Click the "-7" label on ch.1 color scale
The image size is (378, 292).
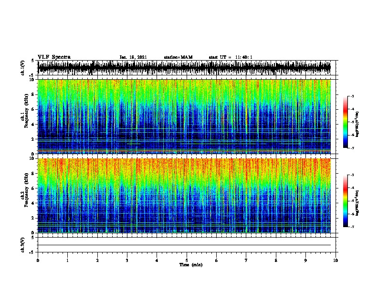click(352, 148)
